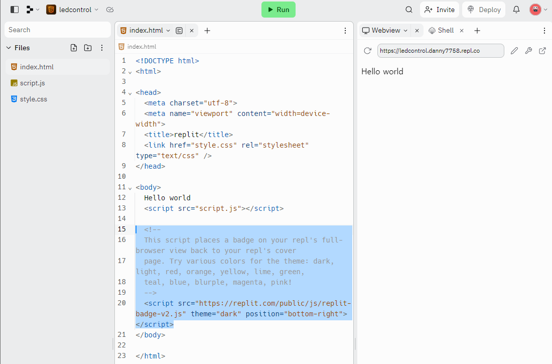Image resolution: width=552 pixels, height=364 pixels.
Task: Open Files panel more options
Action: (102, 48)
